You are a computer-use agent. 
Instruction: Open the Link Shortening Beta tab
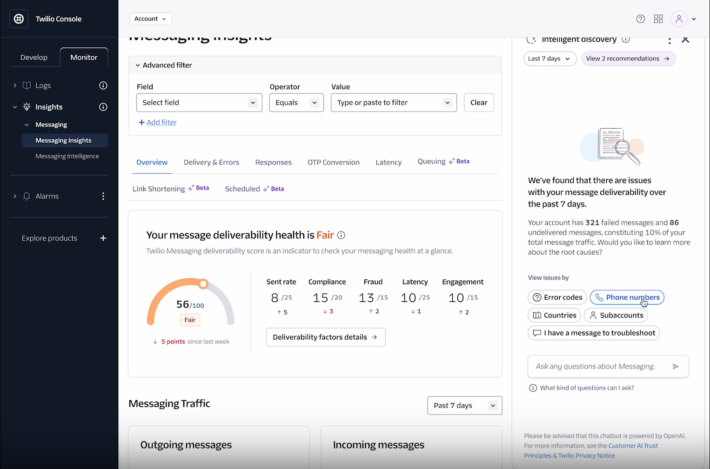click(x=171, y=189)
